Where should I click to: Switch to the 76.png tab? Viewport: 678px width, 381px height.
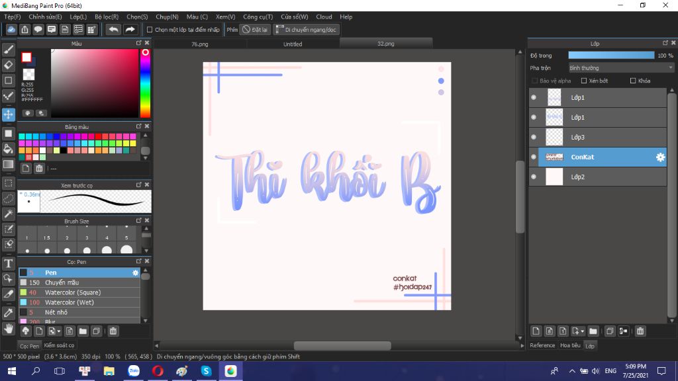point(200,44)
